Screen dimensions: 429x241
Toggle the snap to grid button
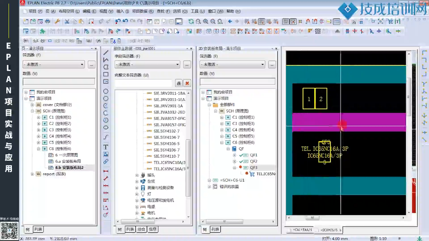click(x=293, y=21)
